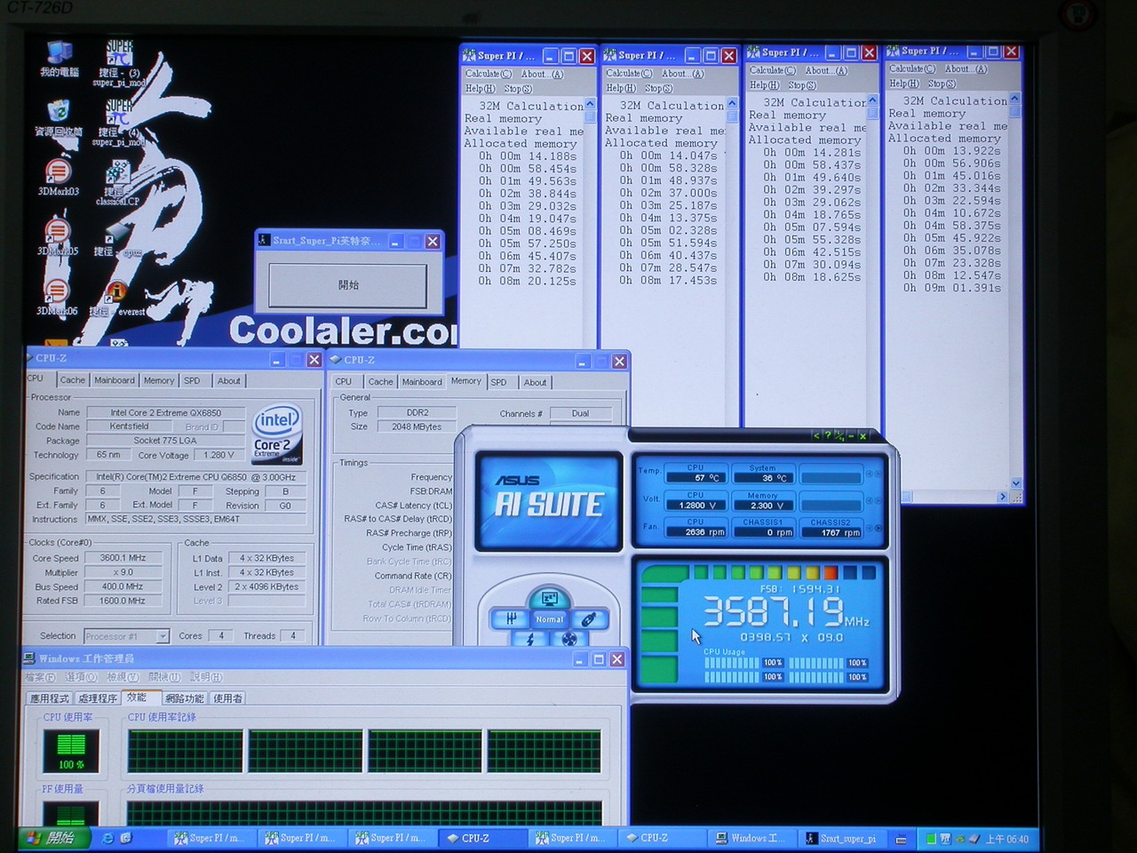Click fourth Super PI horizontal scrollbar
This screenshot has width=1137, height=853.
pyautogui.click(x=954, y=497)
